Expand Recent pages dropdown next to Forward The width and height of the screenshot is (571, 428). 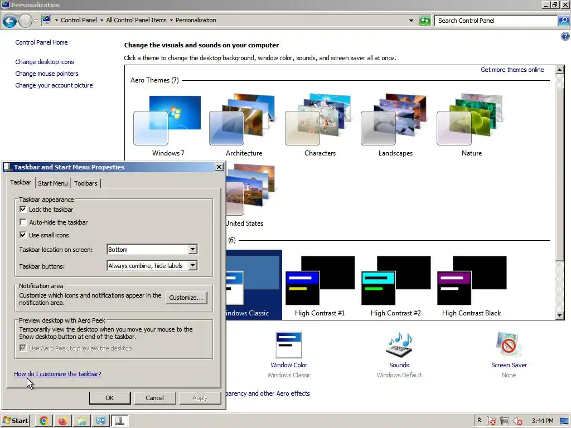click(36, 21)
